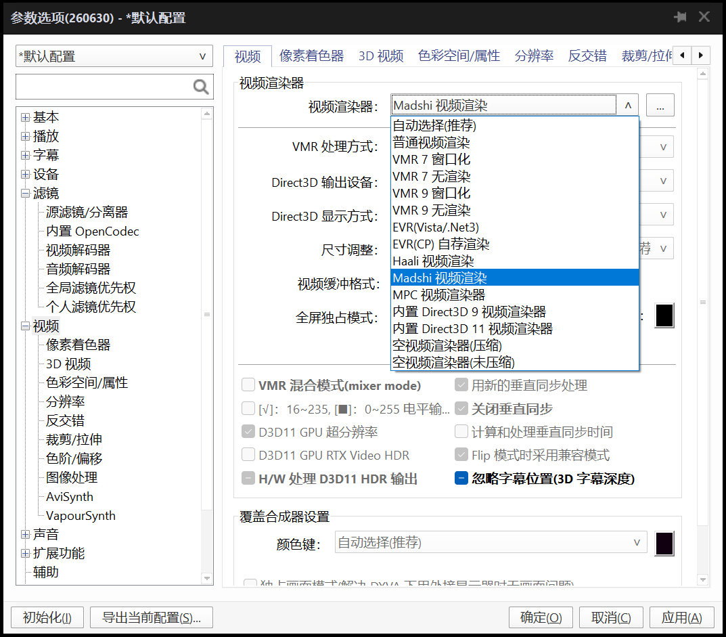
Task: Choose 空视频渲染器(未压缩) option
Action: tap(515, 363)
